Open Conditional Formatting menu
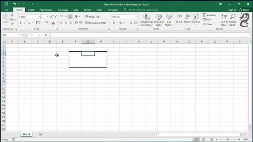The height and width of the screenshot is (142, 253). click(x=146, y=20)
